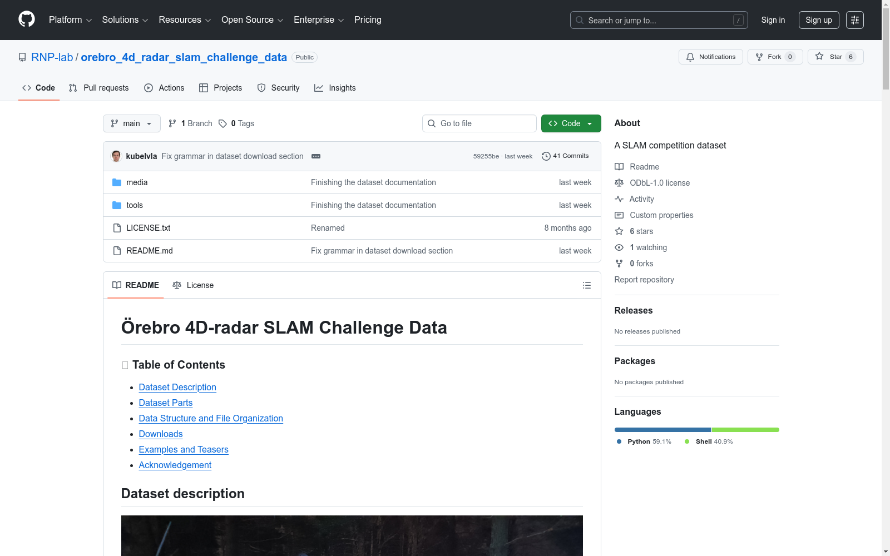Click the LICENSE.txt file icon
890x556 pixels.
point(117,228)
